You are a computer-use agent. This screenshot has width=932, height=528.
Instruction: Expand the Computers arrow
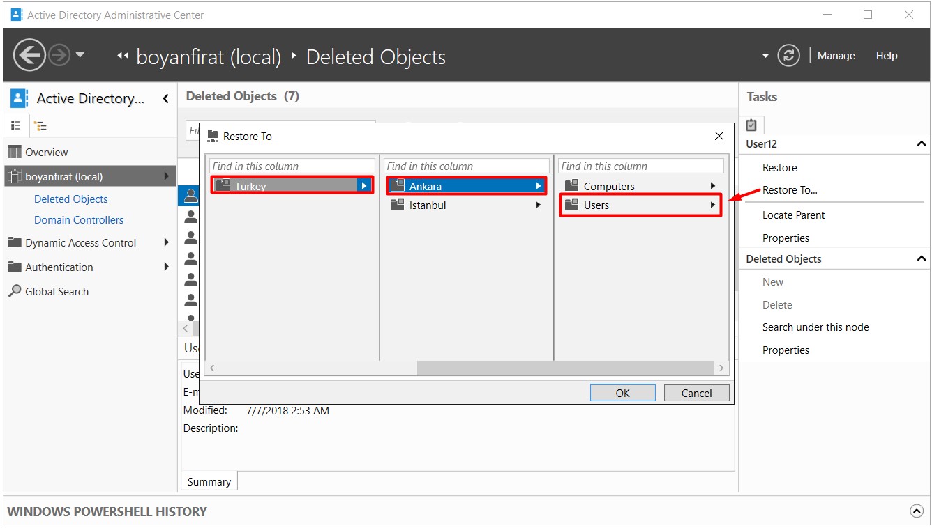(x=713, y=186)
